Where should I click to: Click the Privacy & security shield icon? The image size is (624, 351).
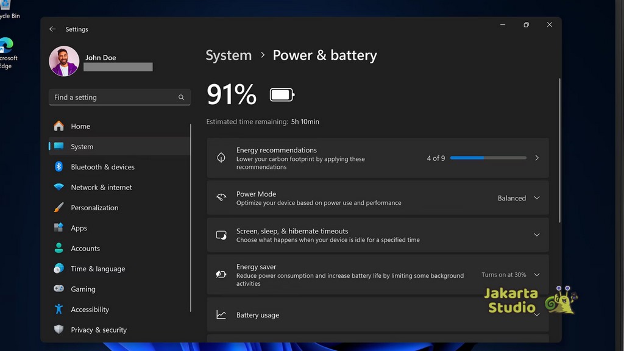tap(59, 330)
